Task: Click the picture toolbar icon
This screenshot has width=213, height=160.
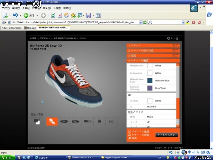Action: coord(80,15)
